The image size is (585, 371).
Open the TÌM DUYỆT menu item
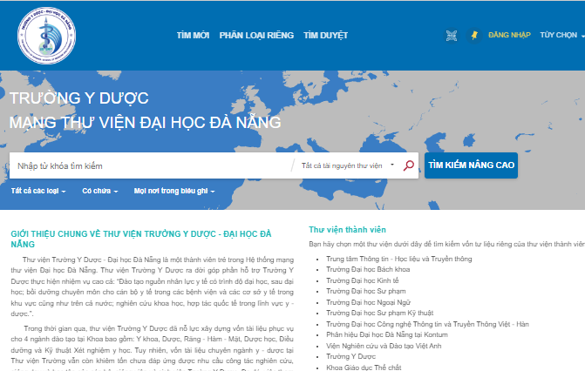pyautogui.click(x=325, y=36)
